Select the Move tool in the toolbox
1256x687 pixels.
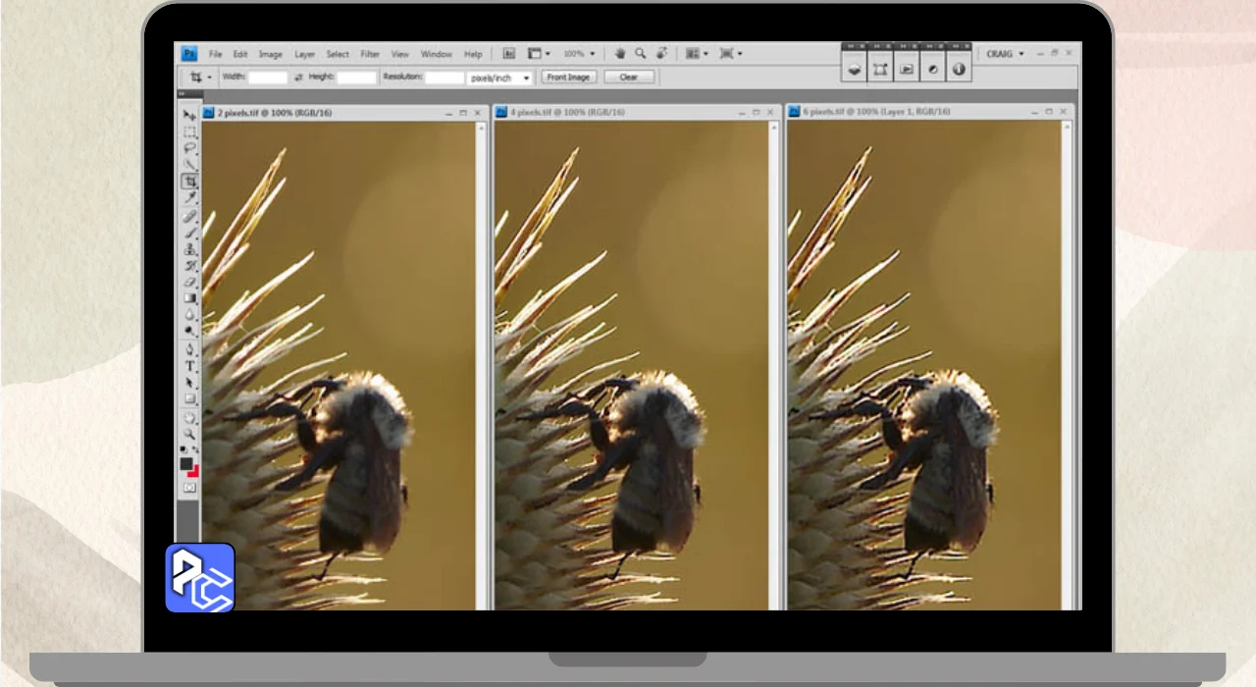(189, 115)
